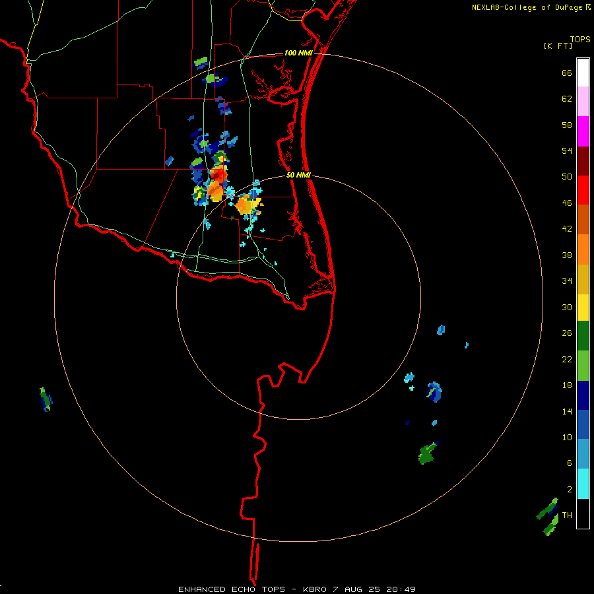Image resolution: width=594 pixels, height=594 pixels.
Task: Click the cyan 2 legend segment
Action: point(583,484)
